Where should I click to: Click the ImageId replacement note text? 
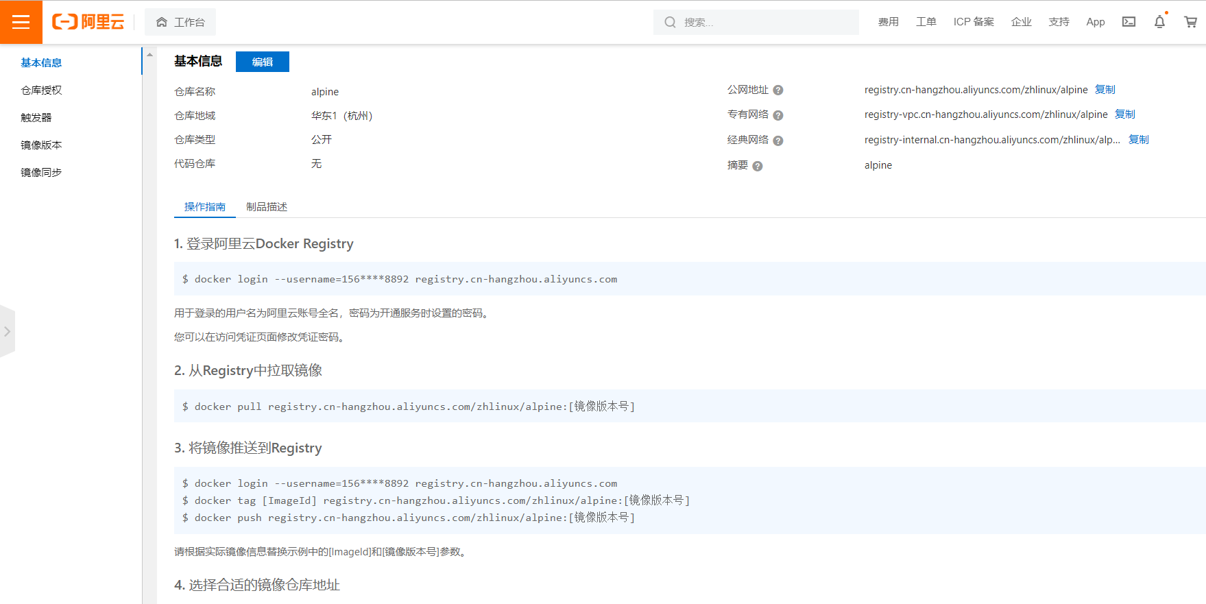[322, 552]
